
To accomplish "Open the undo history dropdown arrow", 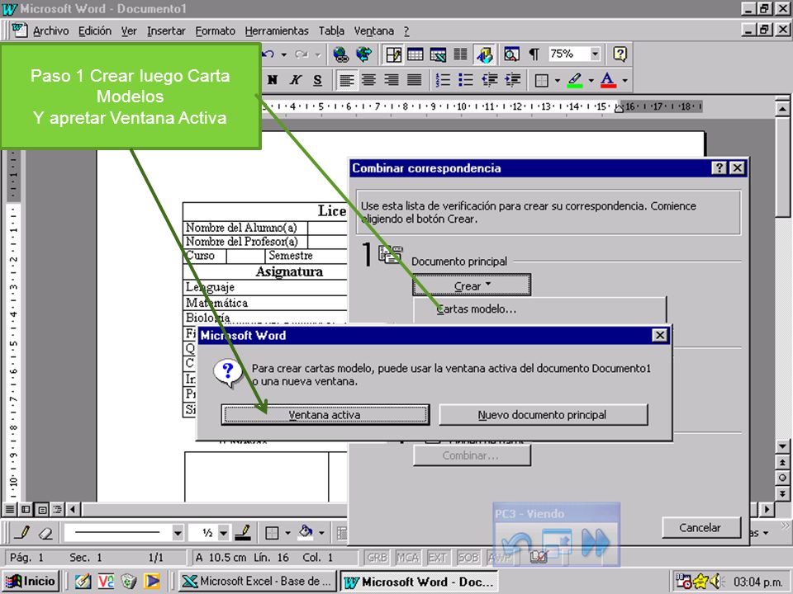I will [x=283, y=54].
